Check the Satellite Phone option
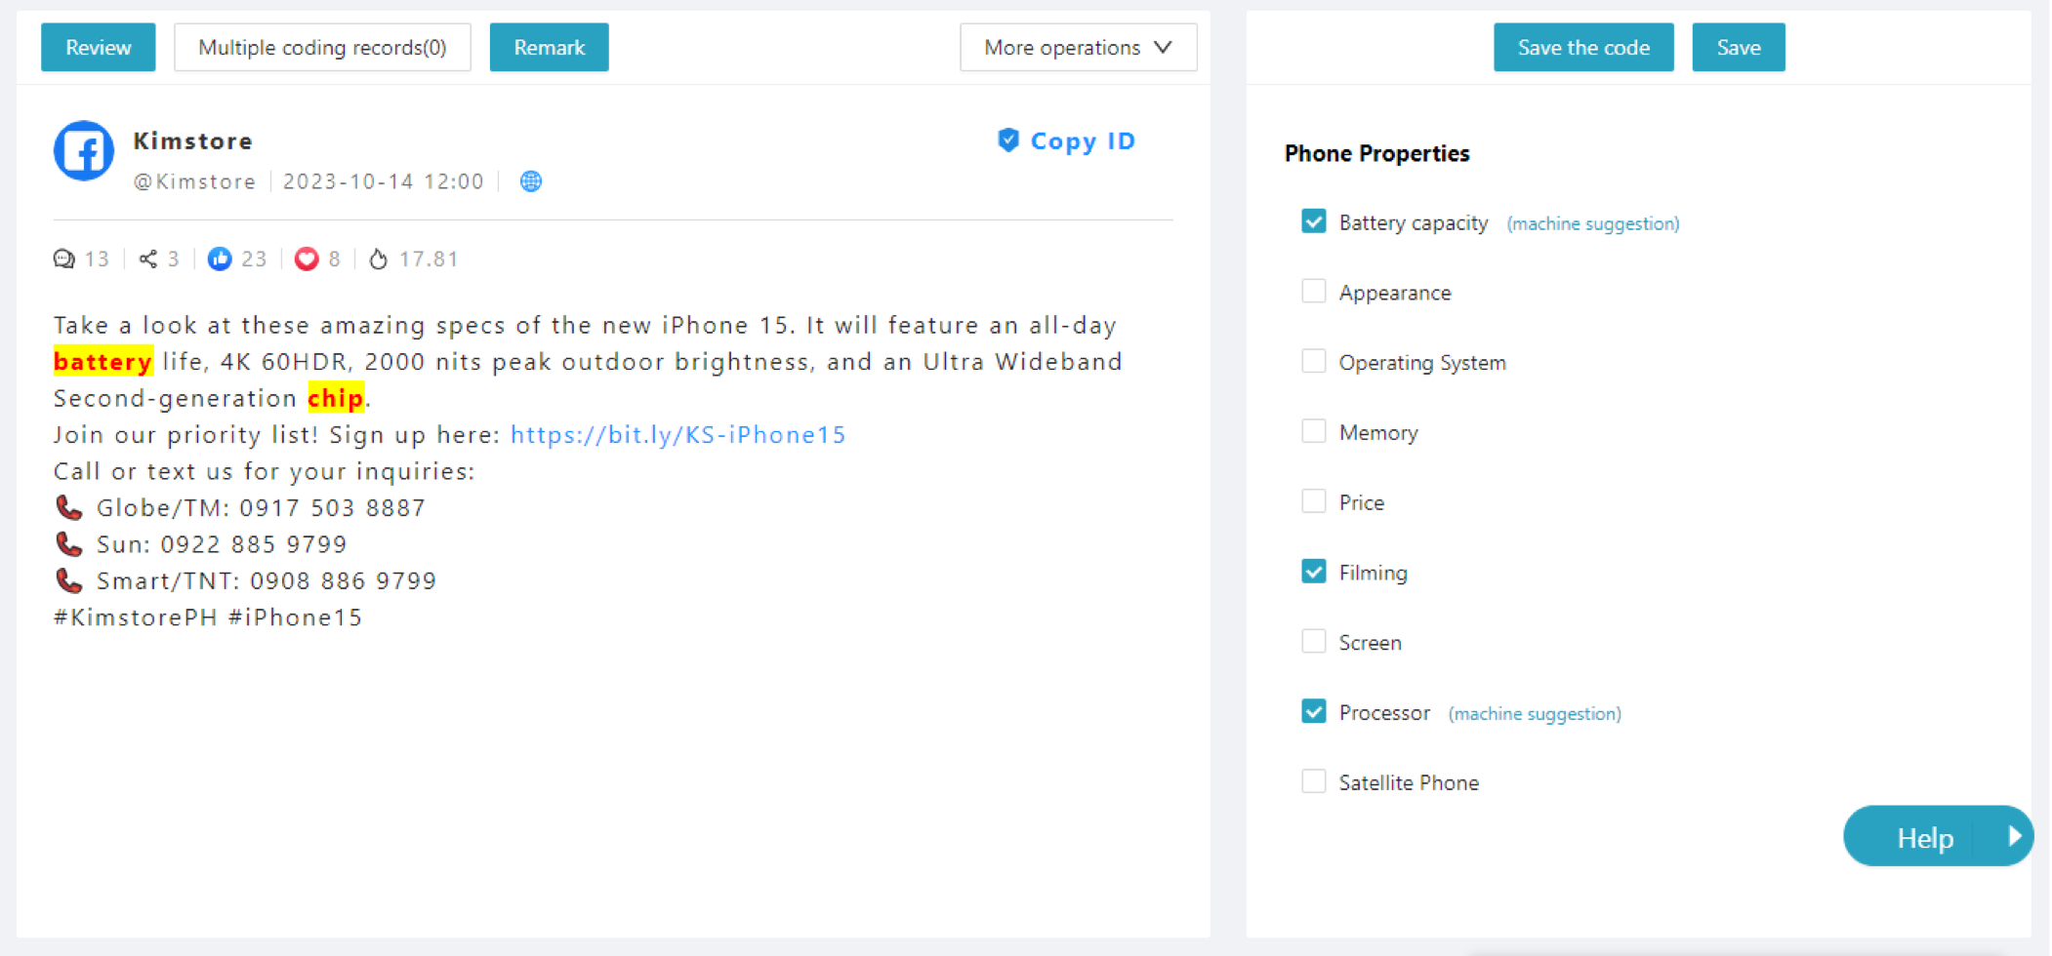 pos(1314,781)
